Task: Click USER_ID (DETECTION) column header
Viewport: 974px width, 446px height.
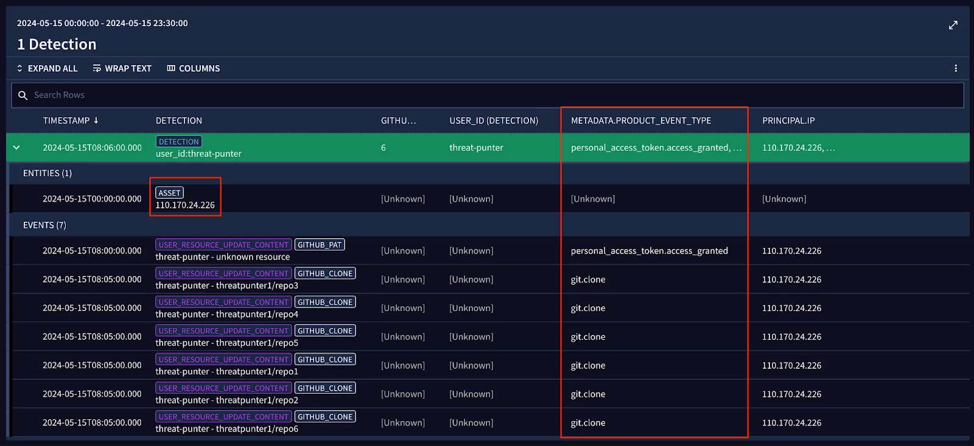Action: (x=494, y=120)
